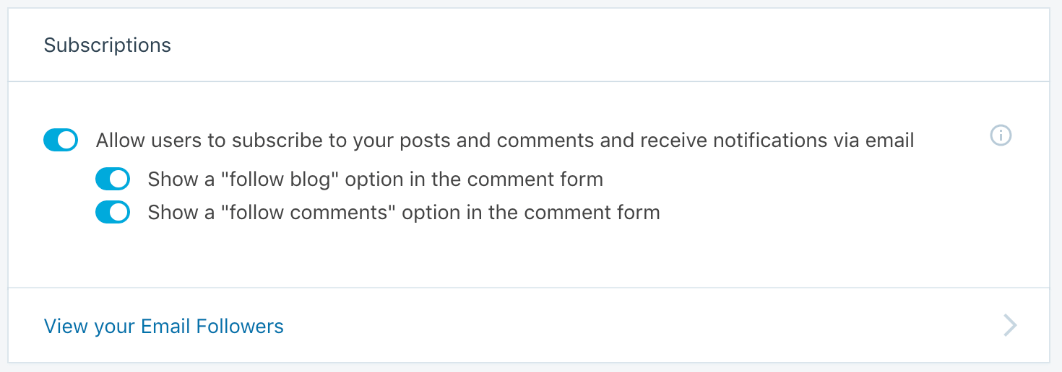The image size is (1062, 372).
Task: Open the View your Email Followers row
Action: [x=527, y=326]
